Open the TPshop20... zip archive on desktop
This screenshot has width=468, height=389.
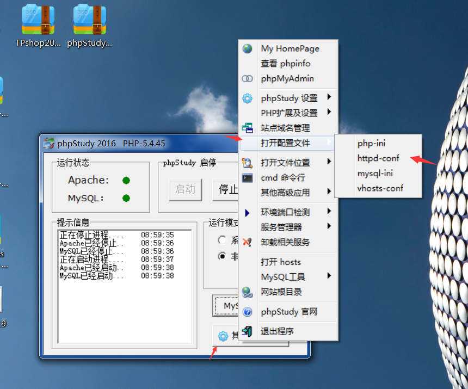tap(38, 26)
